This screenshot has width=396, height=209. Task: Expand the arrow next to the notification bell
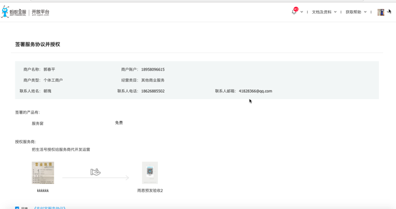(x=302, y=12)
